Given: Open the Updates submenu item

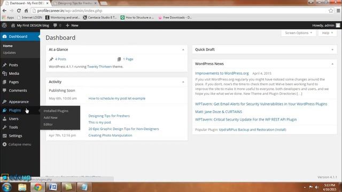Looking at the screenshot, I should coord(10,53).
